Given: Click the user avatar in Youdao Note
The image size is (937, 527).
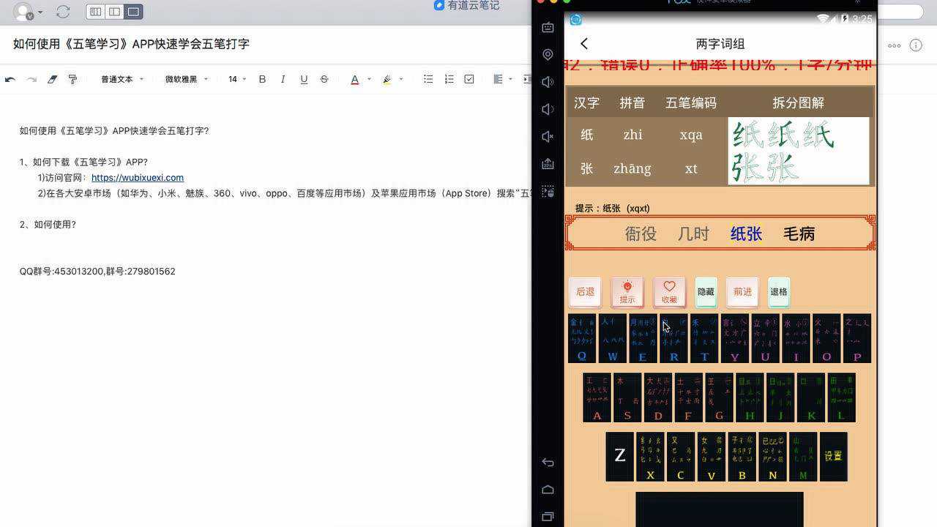Looking at the screenshot, I should (x=23, y=12).
